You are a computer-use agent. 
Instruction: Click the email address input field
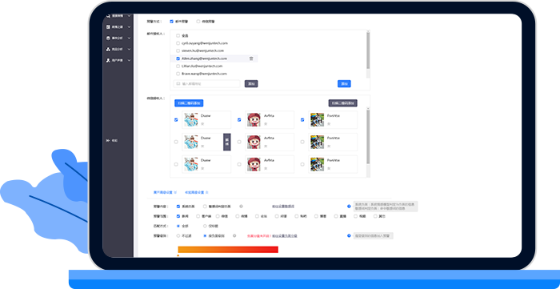coord(206,83)
